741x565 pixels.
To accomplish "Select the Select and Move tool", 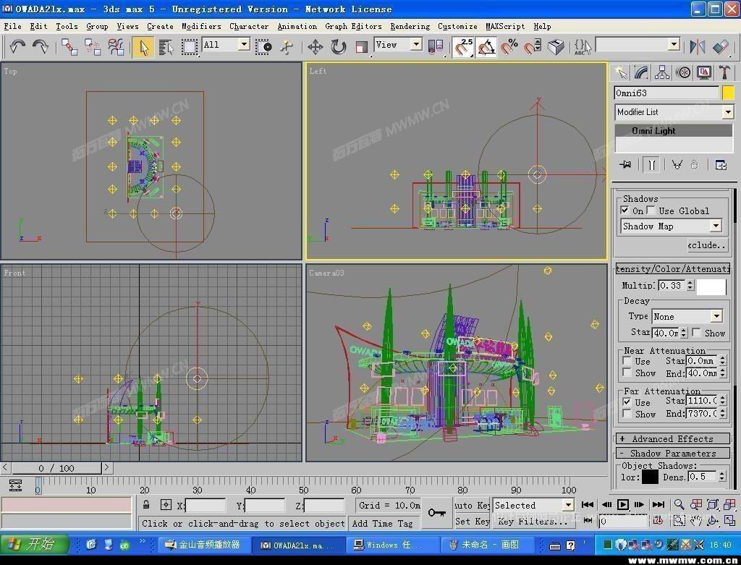I will (316, 47).
